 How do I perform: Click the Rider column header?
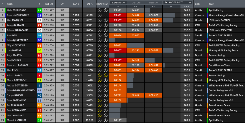(10, 4)
